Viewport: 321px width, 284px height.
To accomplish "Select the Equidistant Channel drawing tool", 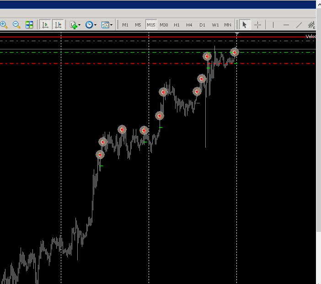I will 311,25.
